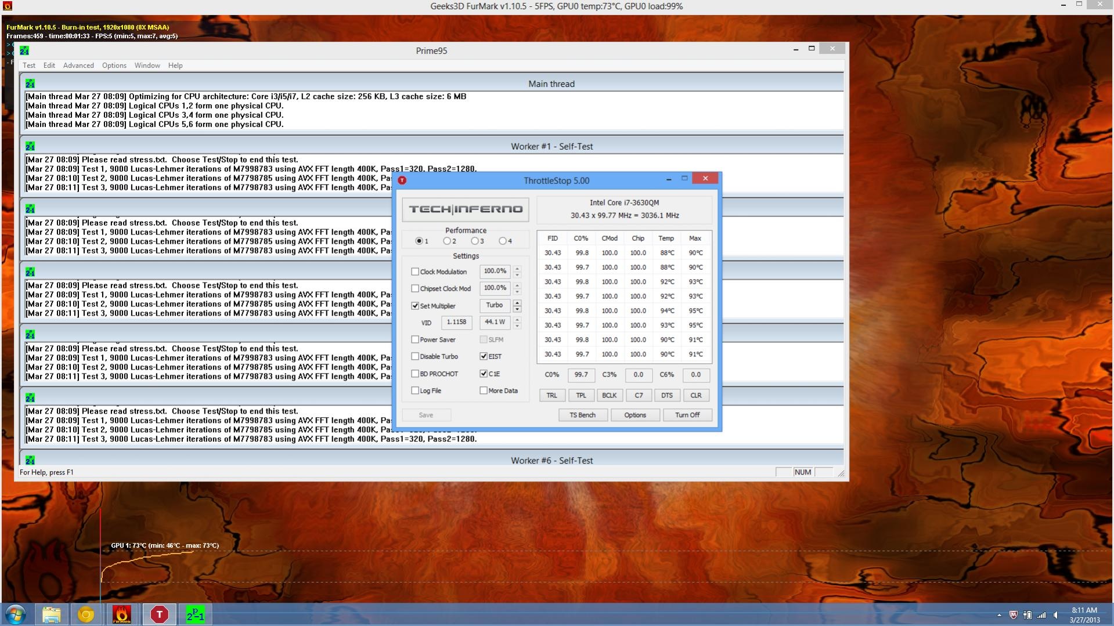
Task: Select Performance profile 1
Action: coord(419,241)
